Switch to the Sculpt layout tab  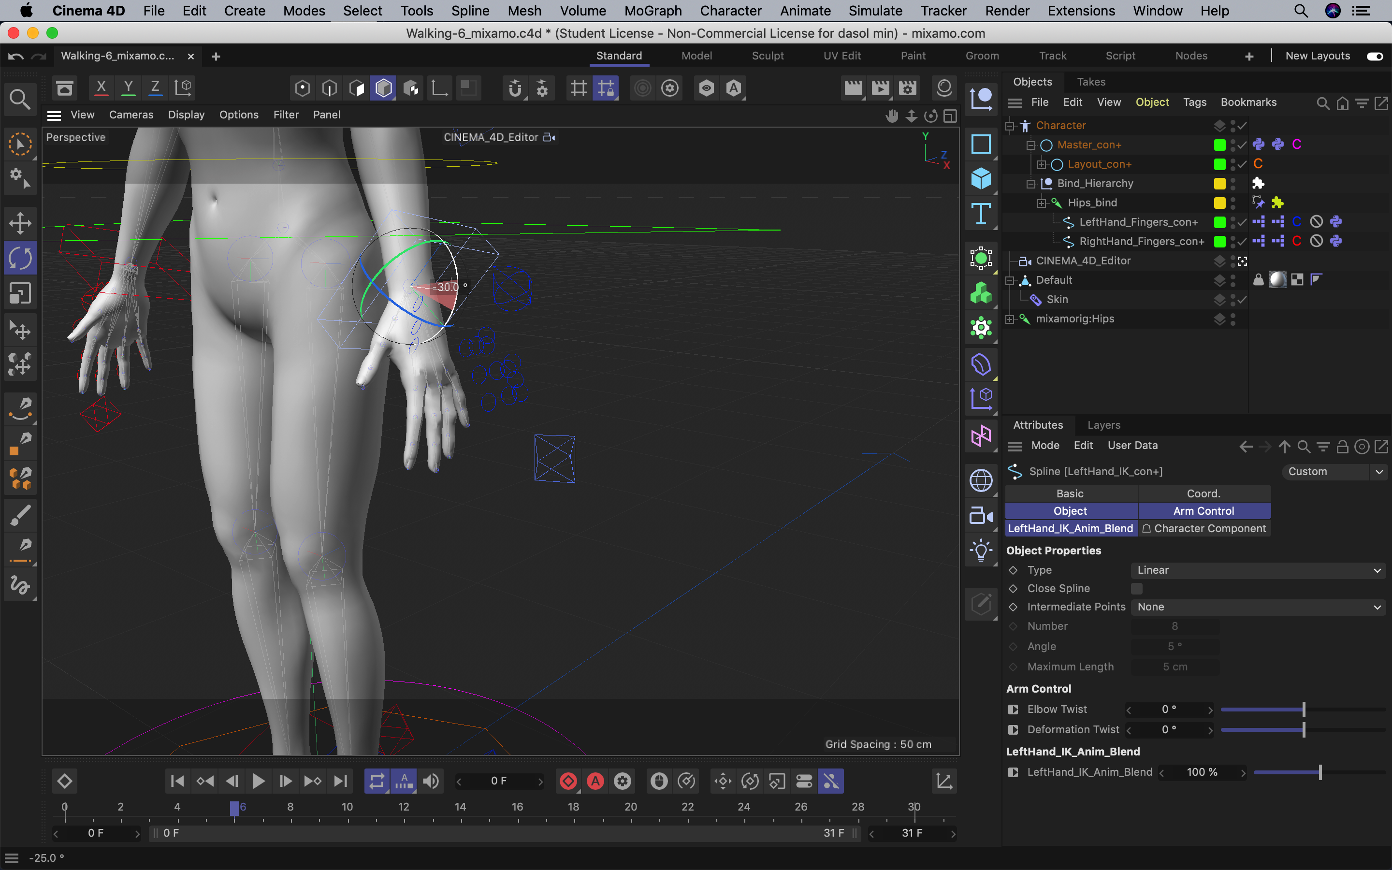click(x=768, y=56)
